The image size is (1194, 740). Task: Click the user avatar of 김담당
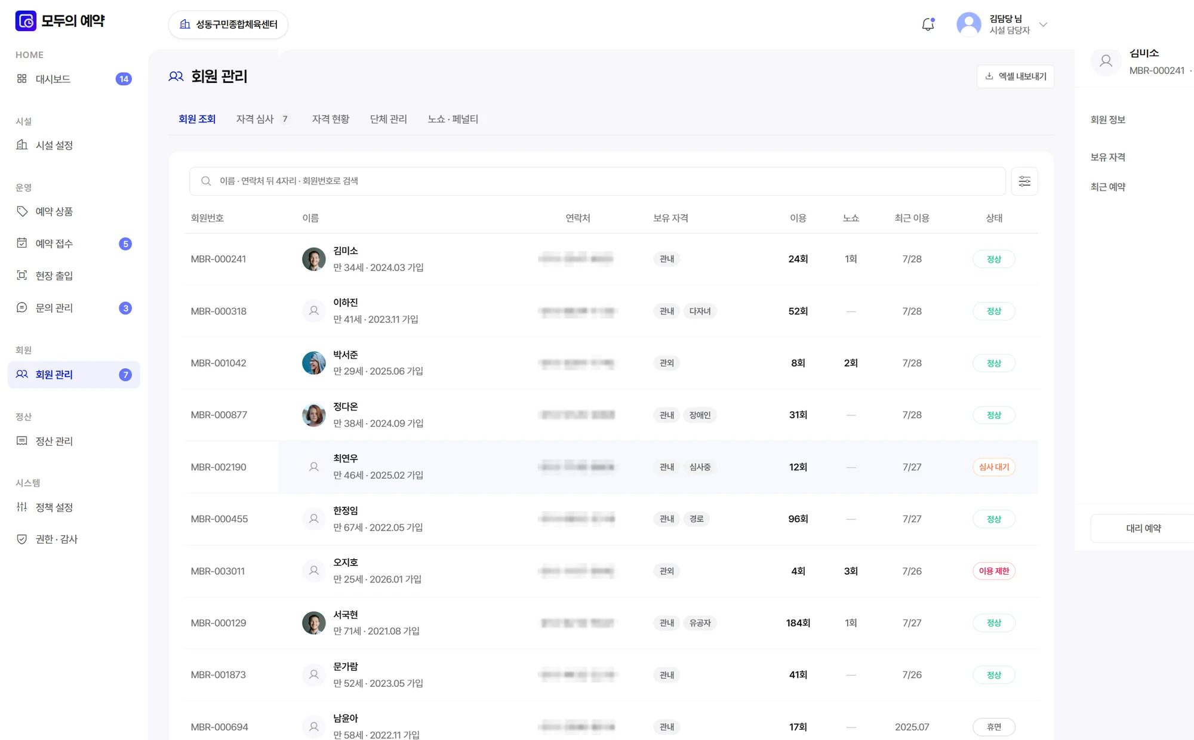point(969,24)
